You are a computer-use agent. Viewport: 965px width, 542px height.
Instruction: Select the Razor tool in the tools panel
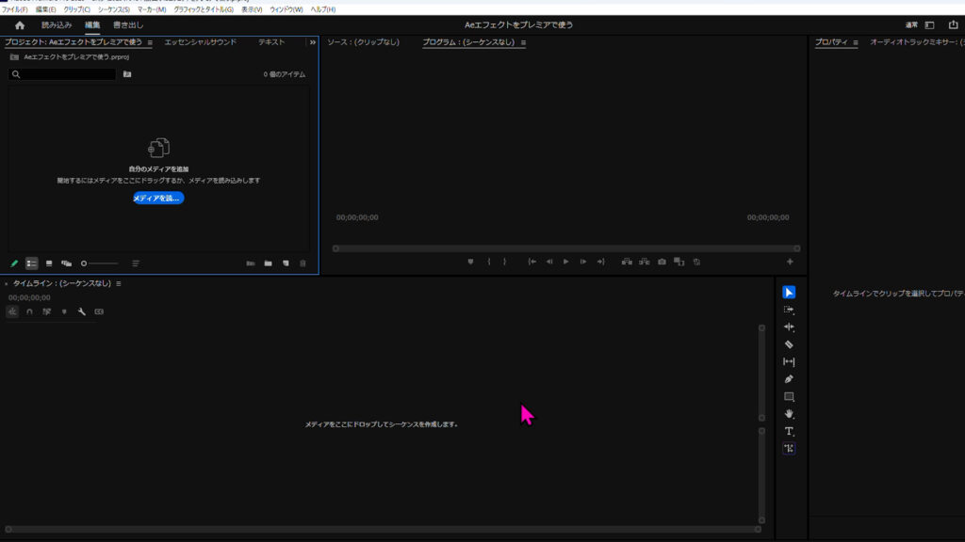(x=789, y=344)
